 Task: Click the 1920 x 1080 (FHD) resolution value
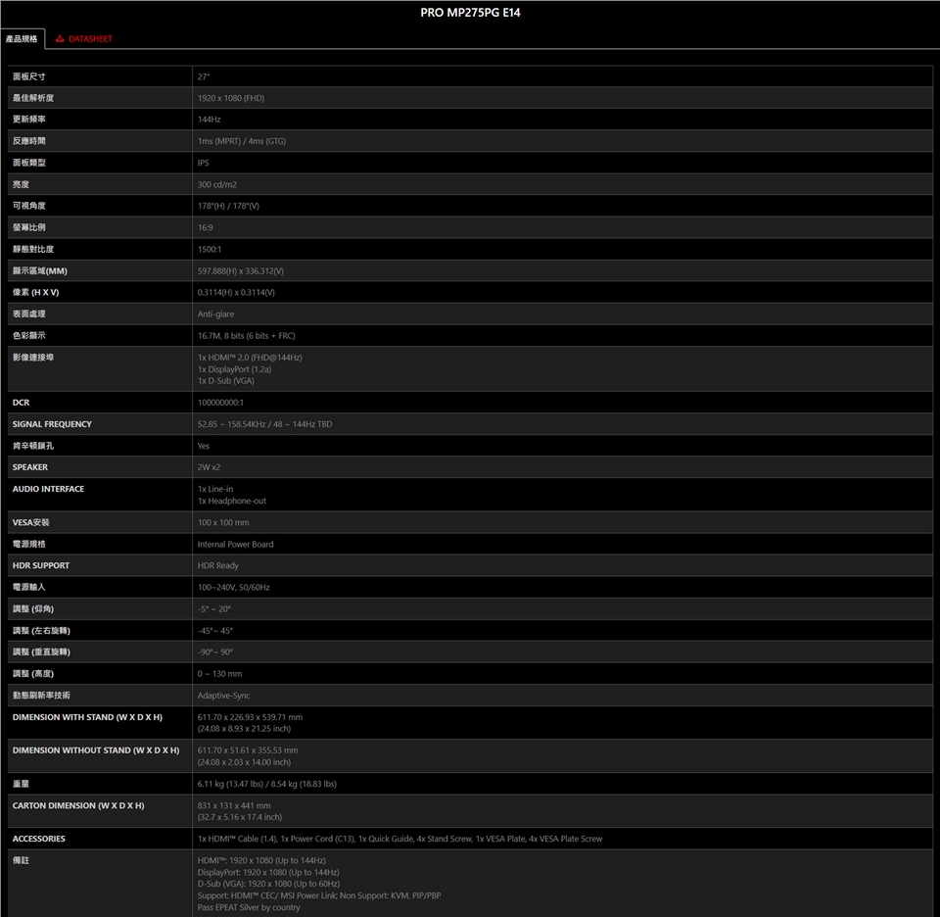pyautogui.click(x=230, y=98)
